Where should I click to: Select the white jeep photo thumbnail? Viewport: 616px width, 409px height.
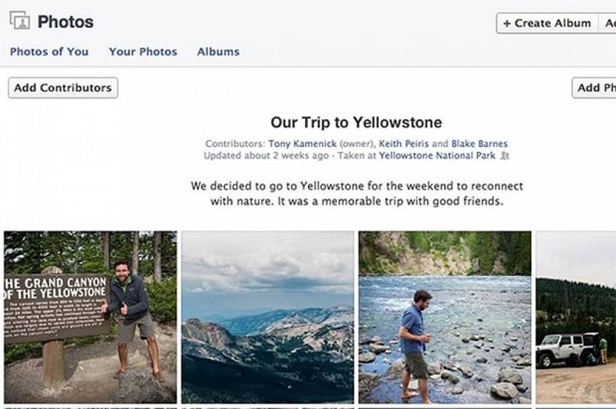(575, 317)
